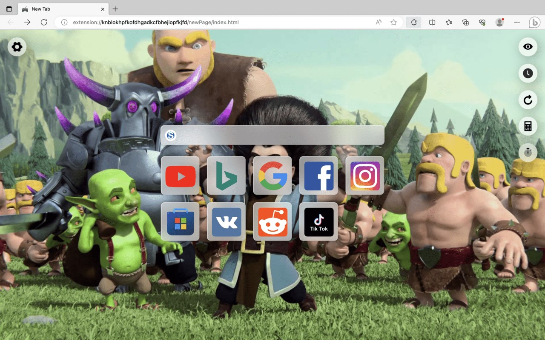
Task: Open the Settings and more ellipsis menu
Action: coord(517,22)
